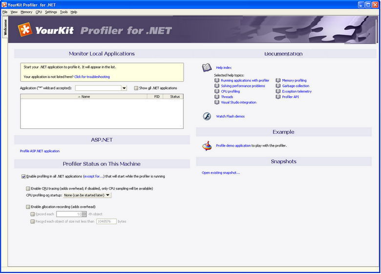381x274 pixels.
Task: Open Visual Studio integration link
Action: point(238,102)
